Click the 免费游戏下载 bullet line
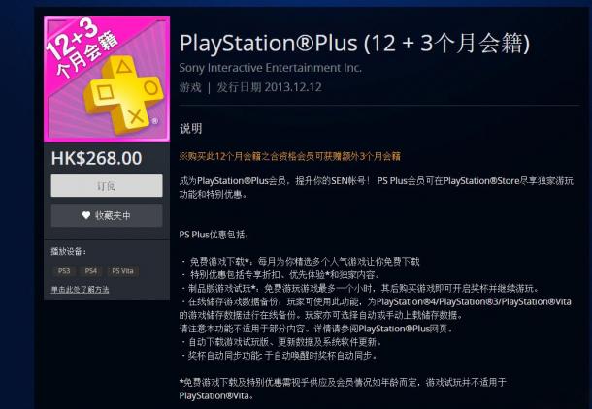Viewport: 592px width, 409px height. pos(301,262)
